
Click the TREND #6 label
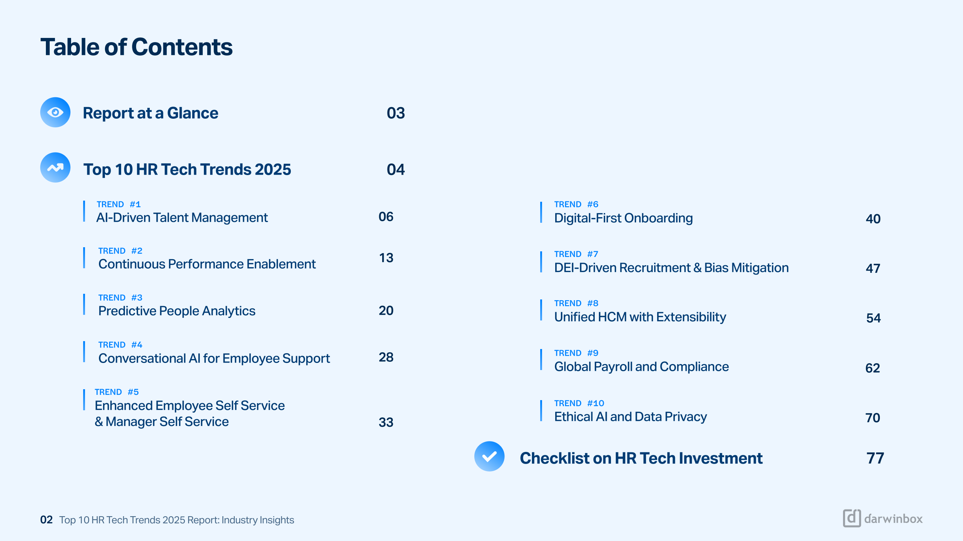(576, 204)
